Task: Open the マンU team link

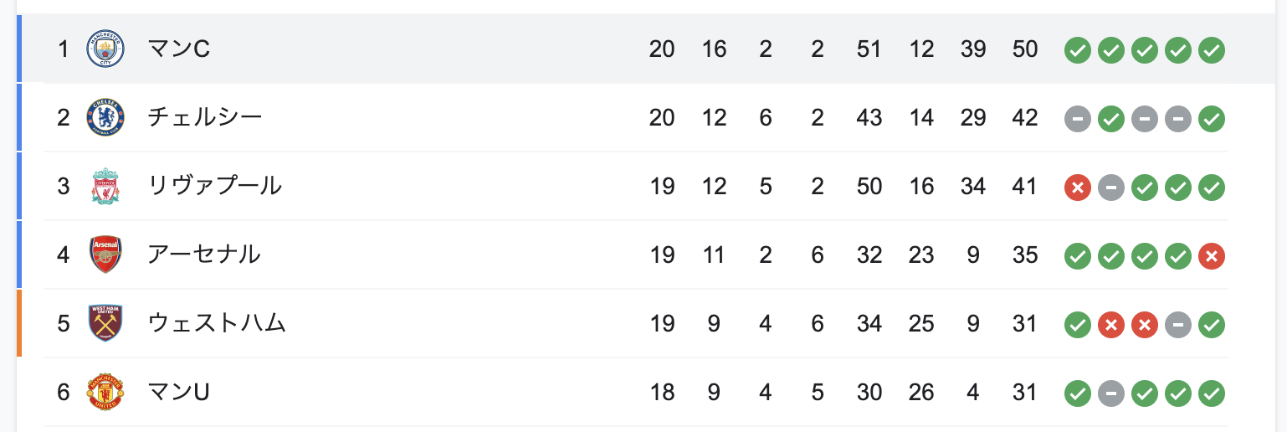Action: (179, 392)
